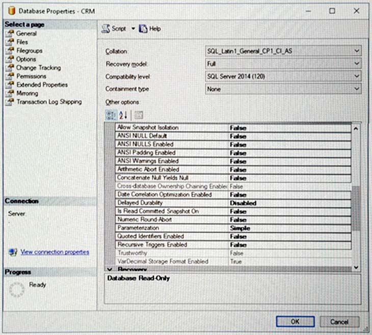Select Quoted Identifiers Enabled row
The image size is (372, 335).
(233, 236)
